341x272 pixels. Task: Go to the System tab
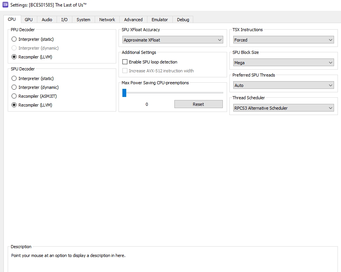(x=84, y=20)
